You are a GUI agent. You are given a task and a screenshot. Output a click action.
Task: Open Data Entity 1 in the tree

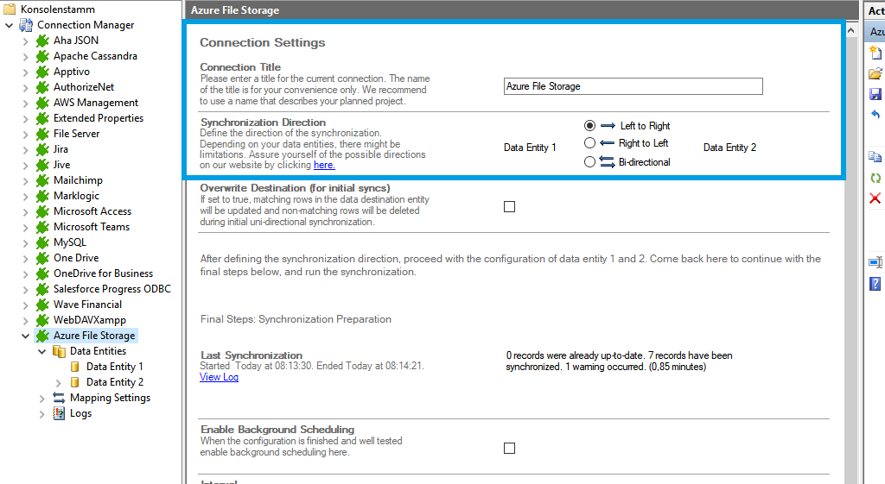pos(114,367)
